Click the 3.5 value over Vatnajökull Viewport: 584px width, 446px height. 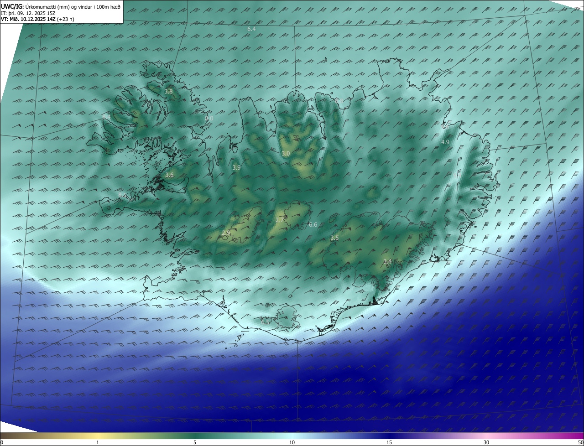tap(334, 238)
